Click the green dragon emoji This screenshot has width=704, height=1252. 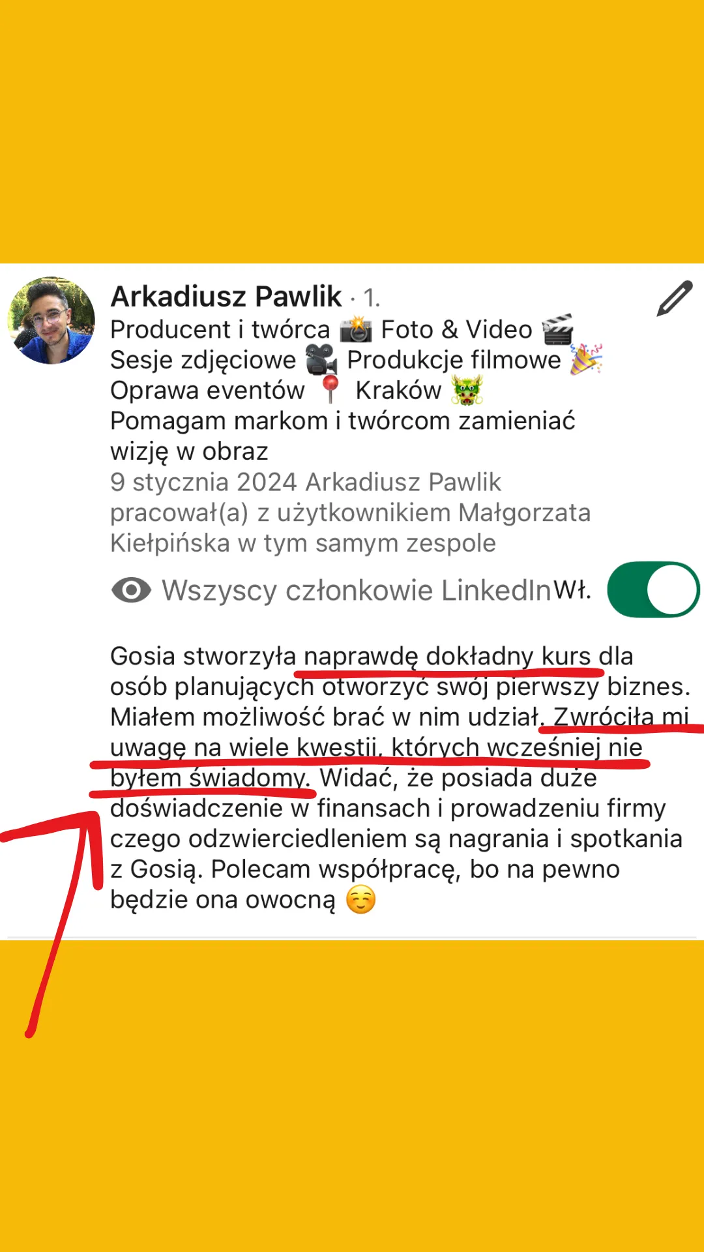tap(467, 391)
